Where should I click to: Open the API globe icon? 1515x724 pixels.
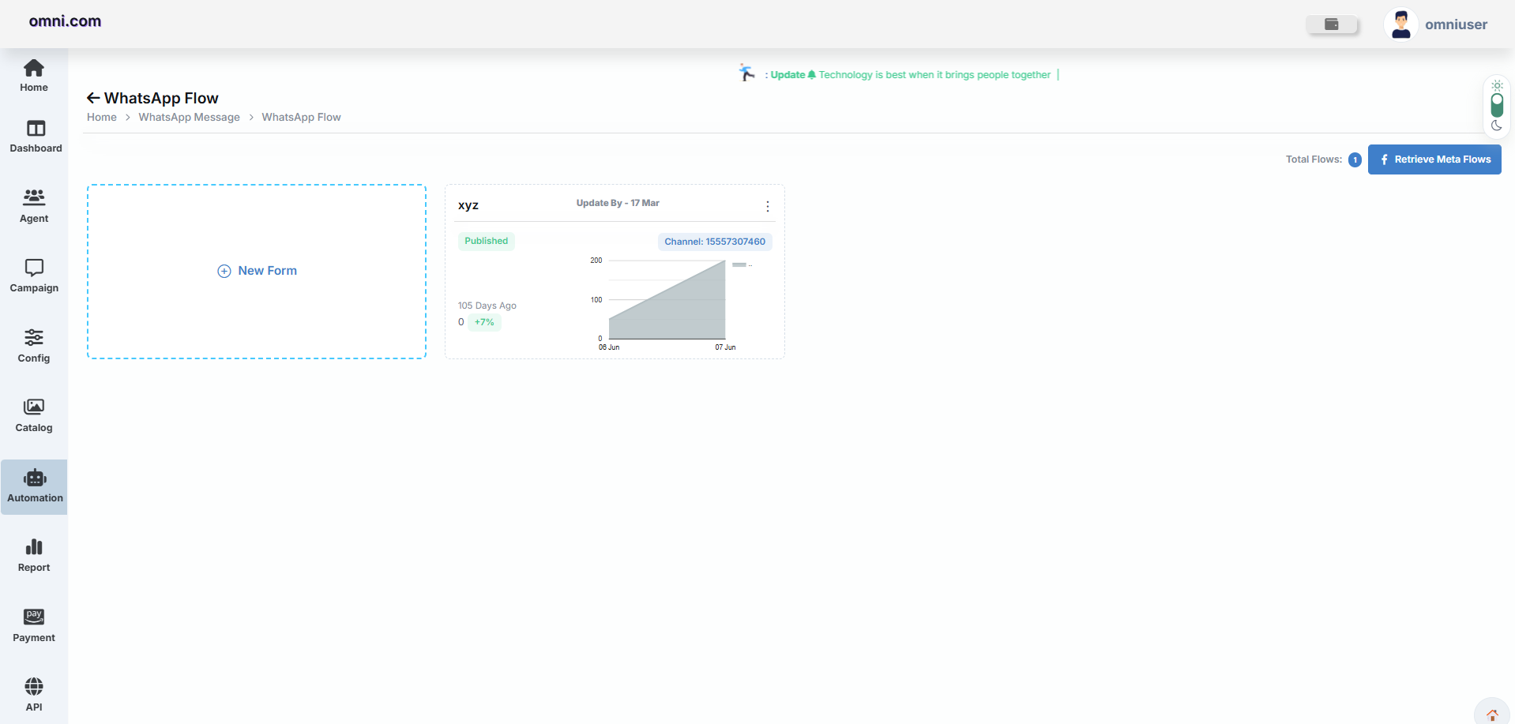34,686
